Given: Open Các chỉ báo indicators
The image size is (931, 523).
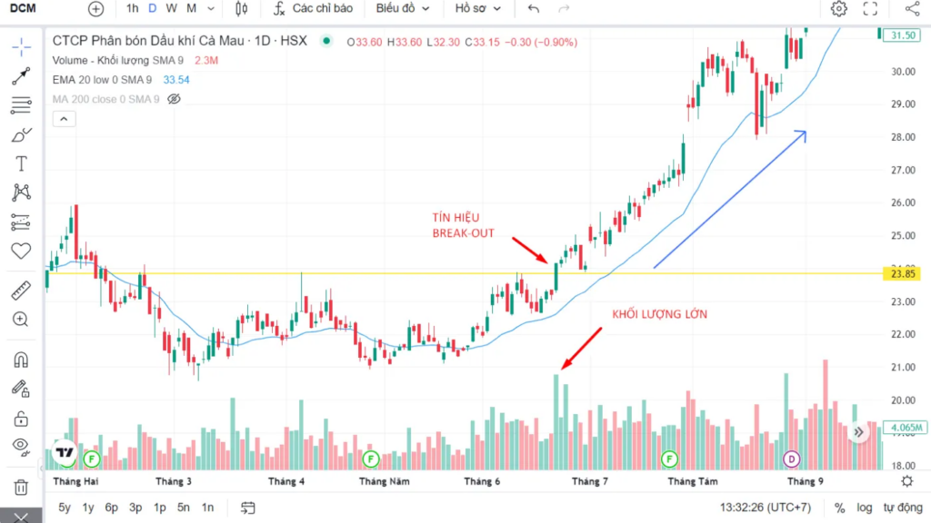Looking at the screenshot, I should (314, 9).
